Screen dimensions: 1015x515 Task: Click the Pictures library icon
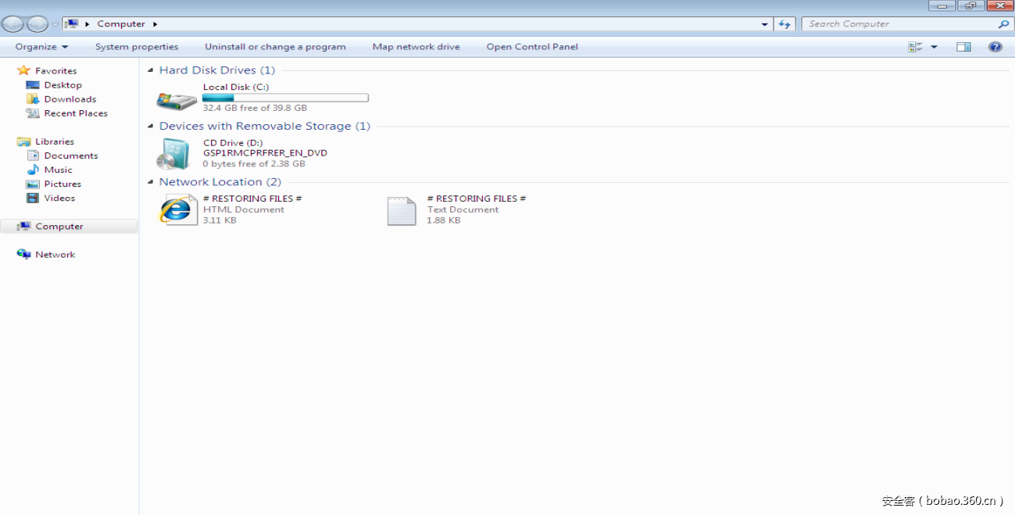pos(33,184)
